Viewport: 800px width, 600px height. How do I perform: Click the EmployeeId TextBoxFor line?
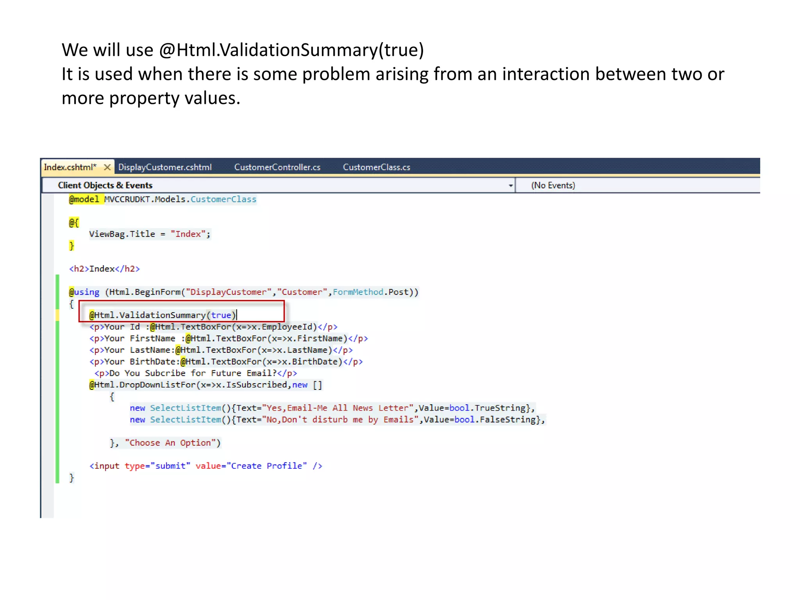[x=213, y=327]
